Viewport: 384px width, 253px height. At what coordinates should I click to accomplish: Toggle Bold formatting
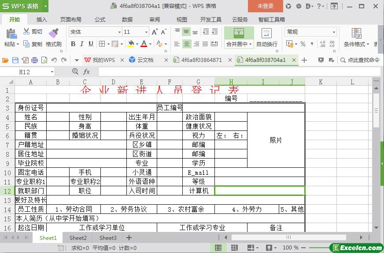[x=73, y=44]
